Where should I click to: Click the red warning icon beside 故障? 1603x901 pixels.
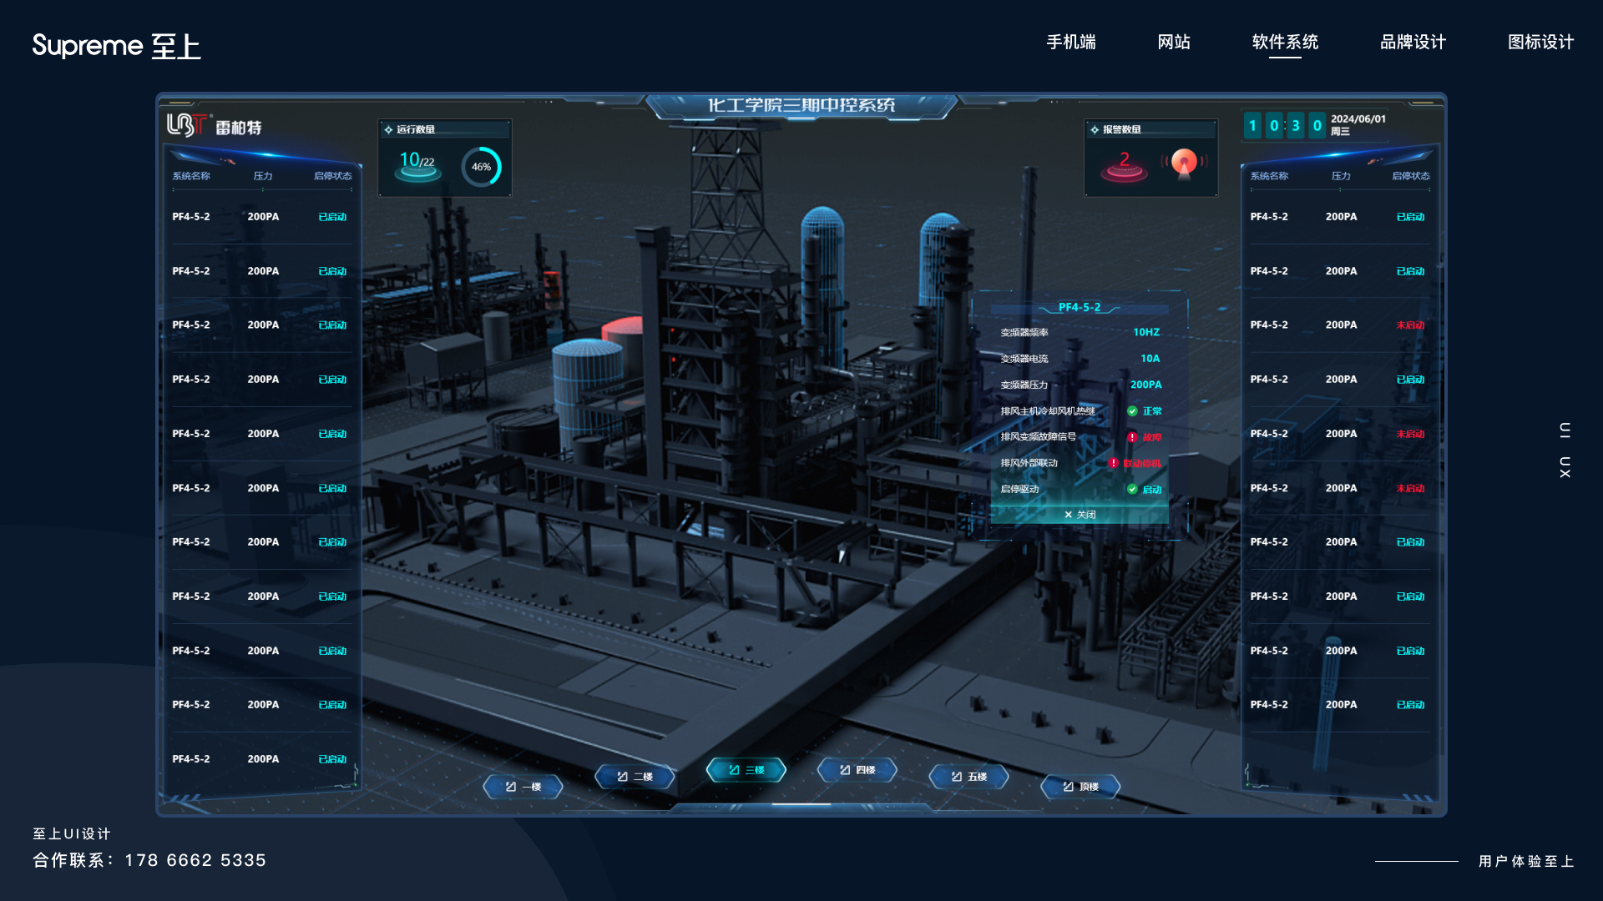(1132, 437)
